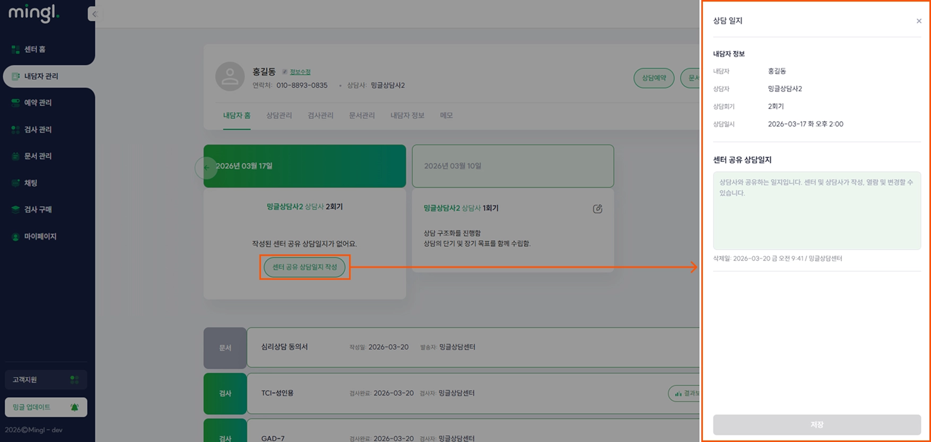Click the 정보수정 link next to 홍길동
Screen dimensions: 931x442
pyautogui.click(x=300, y=72)
